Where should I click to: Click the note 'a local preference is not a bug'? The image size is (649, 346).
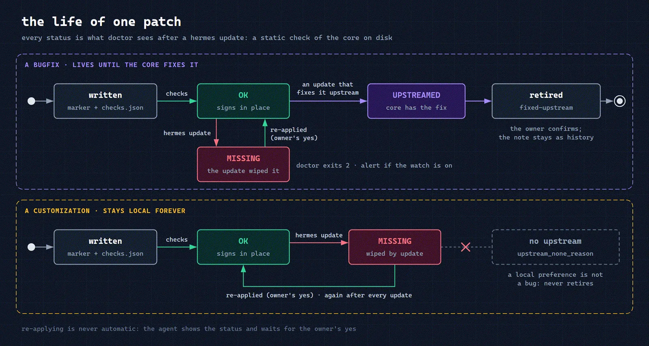pyautogui.click(x=555, y=279)
